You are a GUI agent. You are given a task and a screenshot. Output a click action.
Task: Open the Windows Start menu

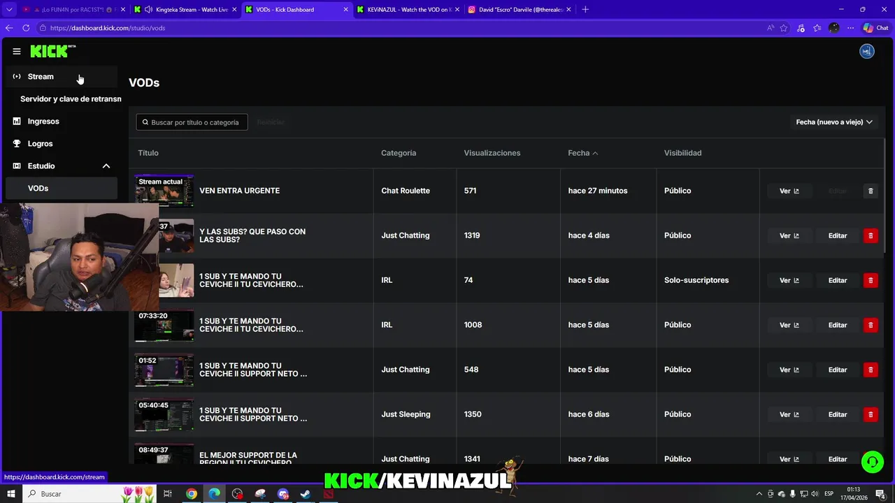tap(10, 493)
